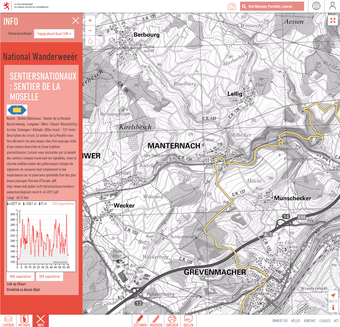Open the user account icon

pos(333,6)
